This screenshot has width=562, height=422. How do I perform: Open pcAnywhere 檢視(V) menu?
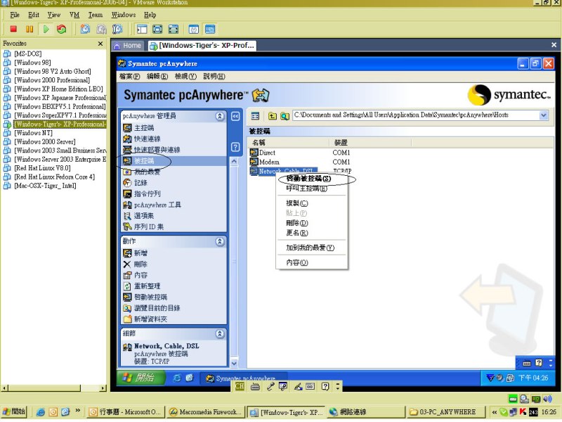tap(185, 77)
